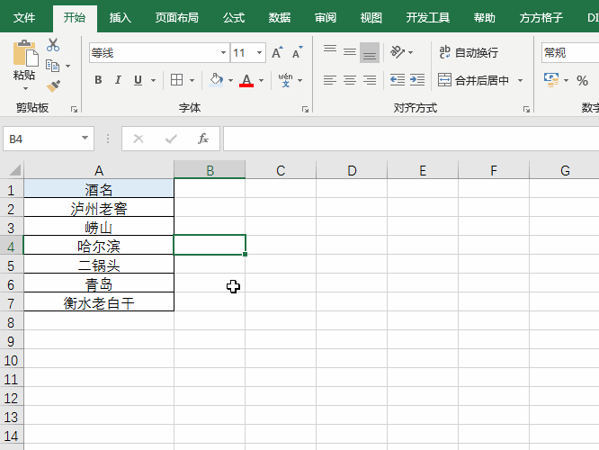This screenshot has height=450, width=599.
Task: Expand fill color palette arrow
Action: [230, 80]
